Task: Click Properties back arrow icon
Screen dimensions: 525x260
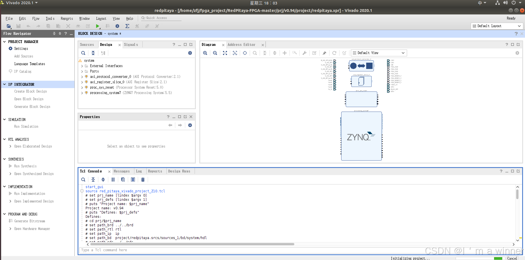Action: [x=170, y=125]
